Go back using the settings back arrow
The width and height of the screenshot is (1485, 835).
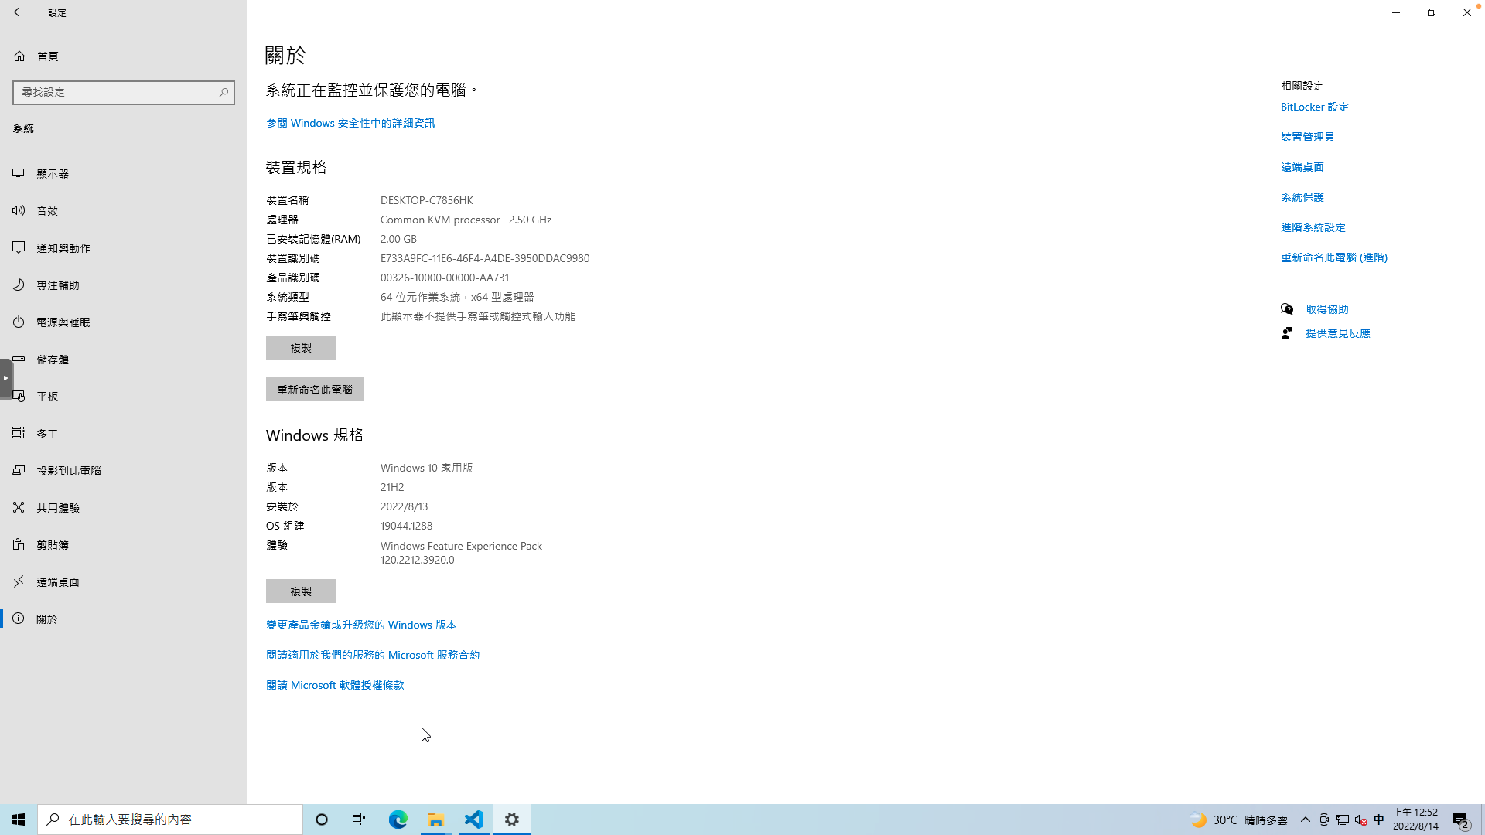coord(19,12)
